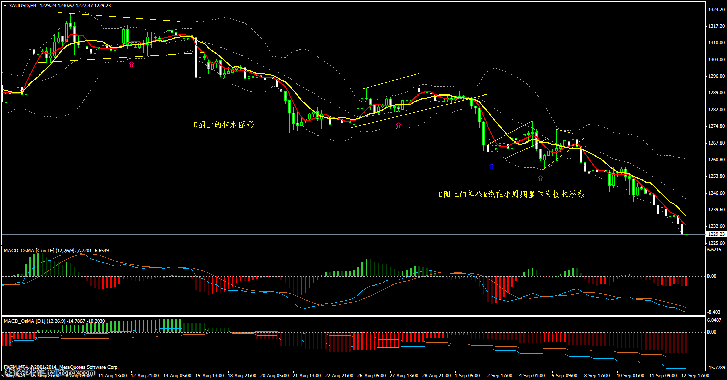Select the blue up arrow near 27 Aug
The image size is (727, 380).
click(398, 125)
